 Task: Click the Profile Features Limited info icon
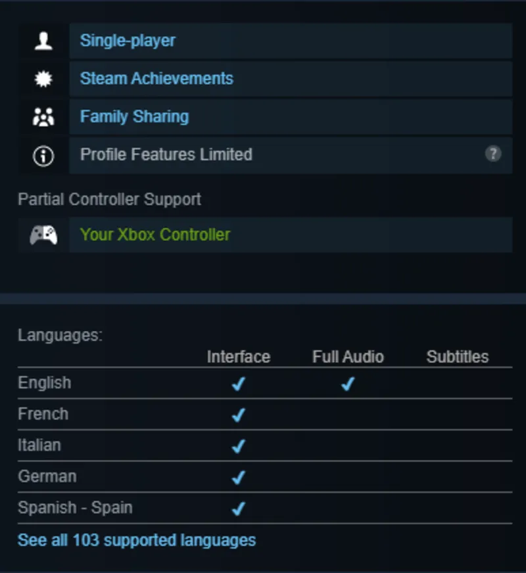coord(43,156)
